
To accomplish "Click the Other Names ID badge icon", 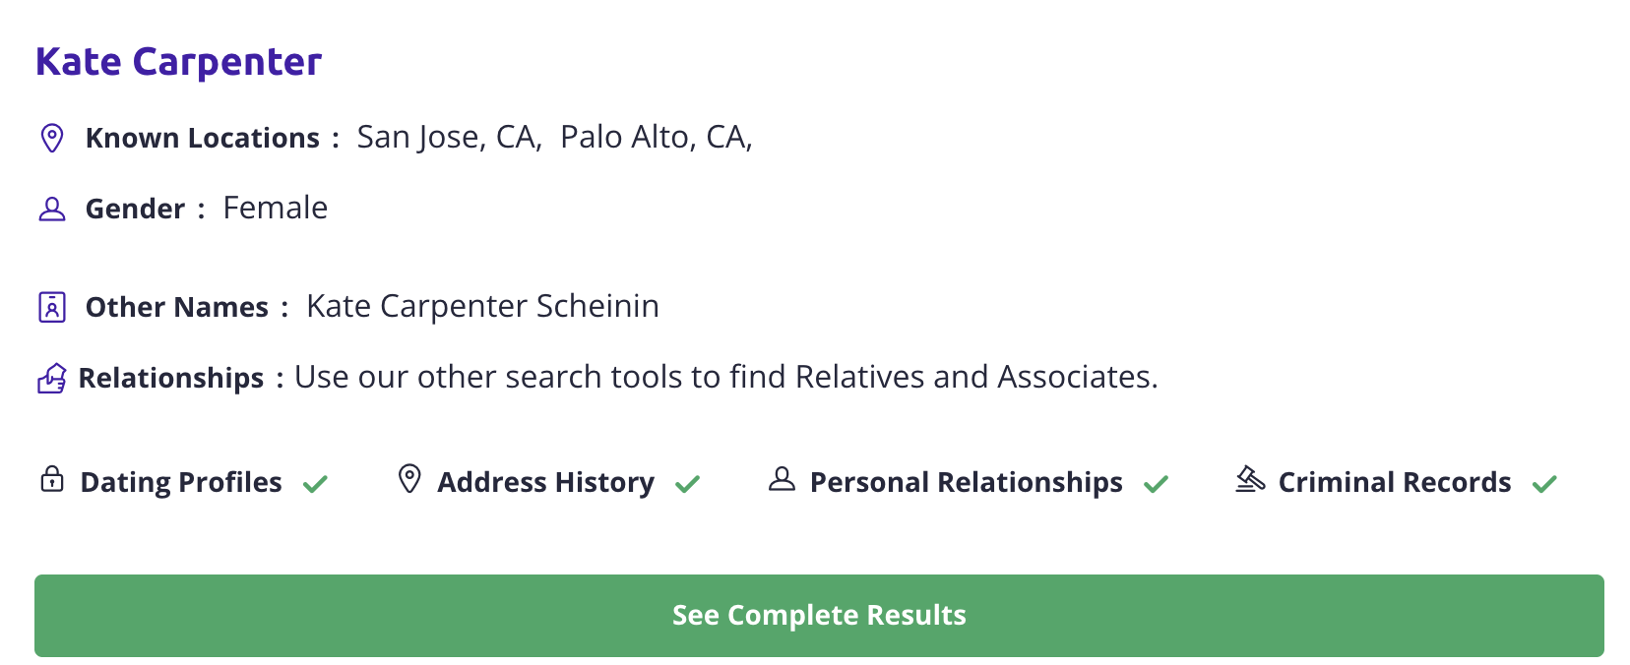I will (x=52, y=307).
